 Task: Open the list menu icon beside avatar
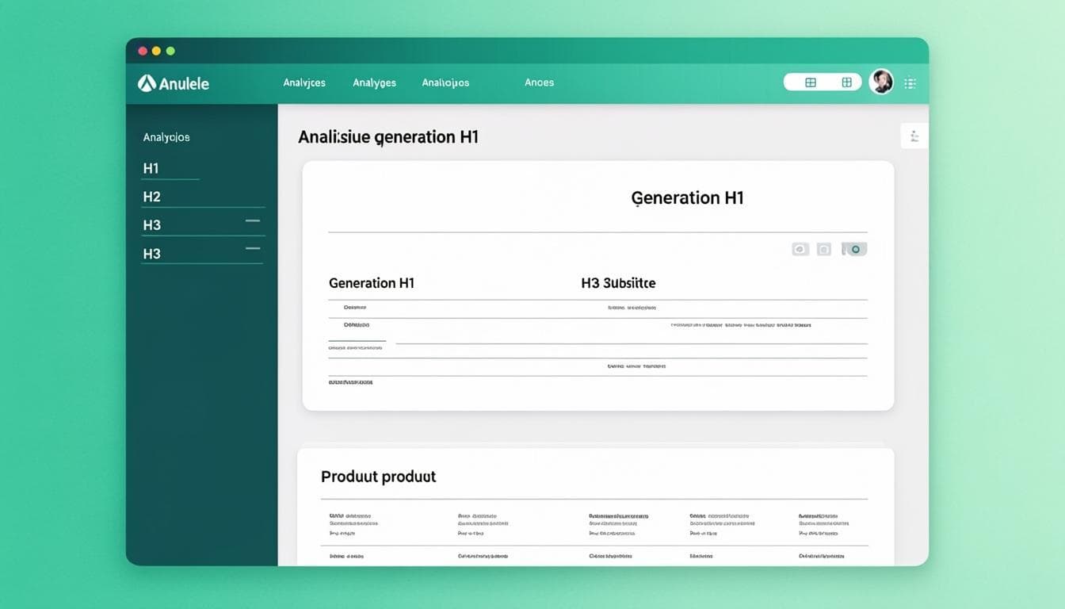pos(910,83)
